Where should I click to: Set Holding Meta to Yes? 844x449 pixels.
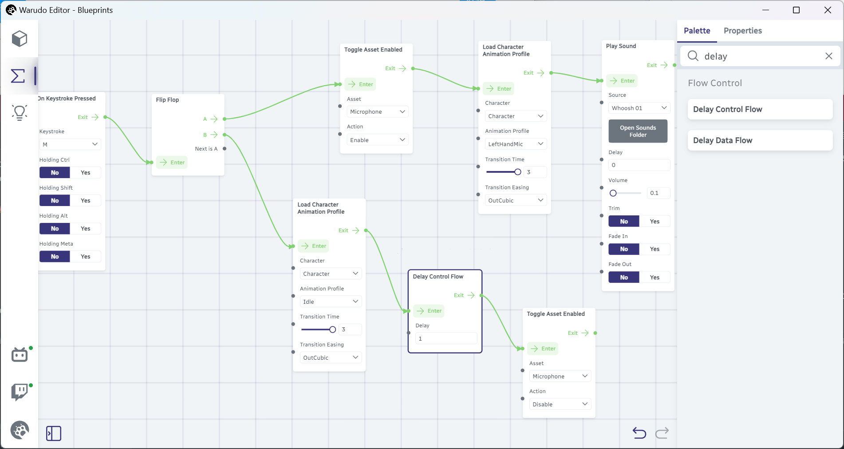[x=86, y=256]
